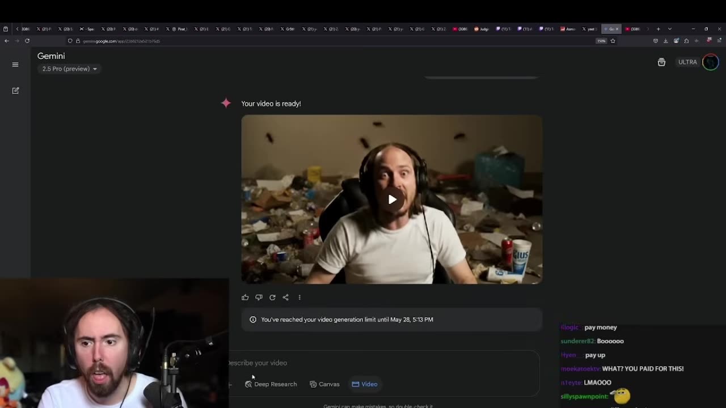This screenshot has width=726, height=408.
Task: Give the video response a thumbs down
Action: (259, 297)
